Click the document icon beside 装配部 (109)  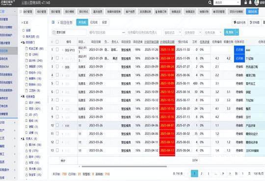26,67
